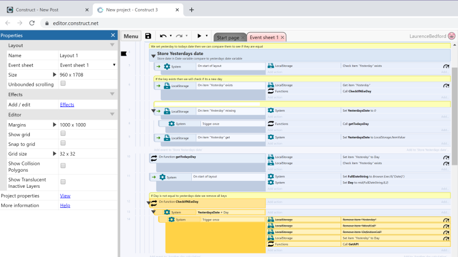The image size is (458, 257).
Task: Select comment If Day is not equal
Action: [x=299, y=196]
